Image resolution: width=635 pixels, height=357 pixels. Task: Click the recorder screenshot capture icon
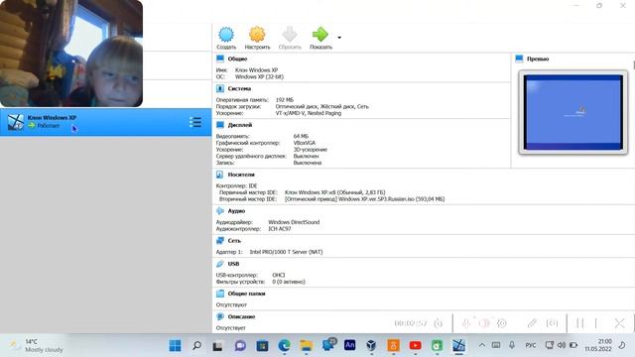pos(552,323)
